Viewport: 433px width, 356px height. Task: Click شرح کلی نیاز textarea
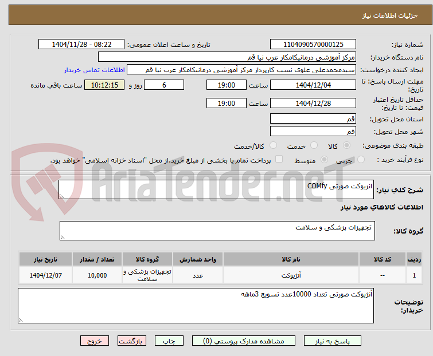point(216,189)
